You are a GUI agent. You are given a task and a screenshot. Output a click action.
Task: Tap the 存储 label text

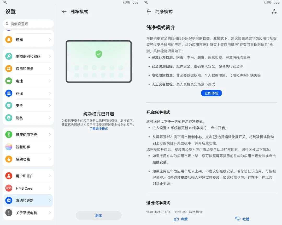pos(19,93)
